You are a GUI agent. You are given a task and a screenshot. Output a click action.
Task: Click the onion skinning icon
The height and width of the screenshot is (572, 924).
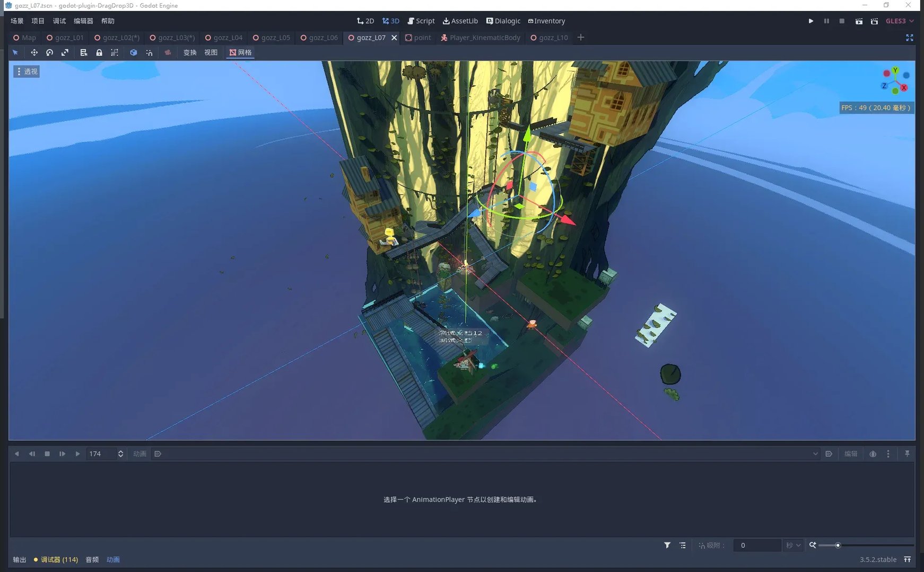point(873,454)
